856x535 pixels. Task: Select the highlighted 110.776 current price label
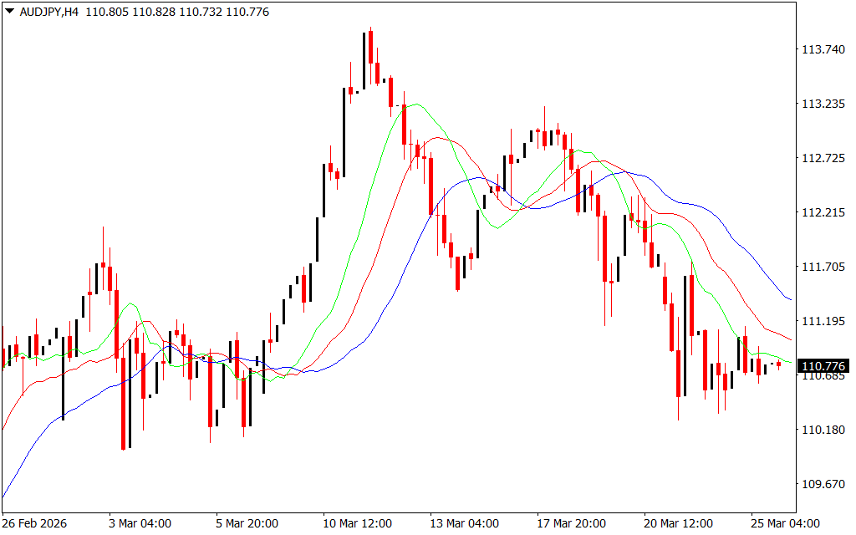pos(823,366)
